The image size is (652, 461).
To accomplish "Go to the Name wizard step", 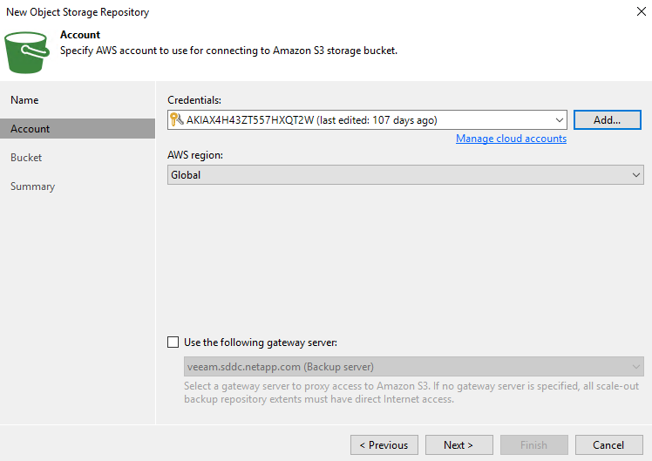I will click(24, 100).
